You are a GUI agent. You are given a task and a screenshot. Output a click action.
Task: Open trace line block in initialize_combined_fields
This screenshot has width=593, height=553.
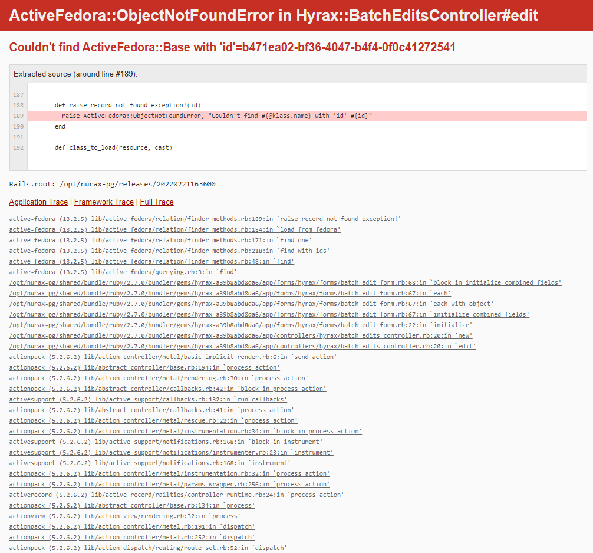[285, 282]
